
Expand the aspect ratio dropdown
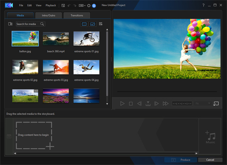pyautogui.click(x=82, y=6)
